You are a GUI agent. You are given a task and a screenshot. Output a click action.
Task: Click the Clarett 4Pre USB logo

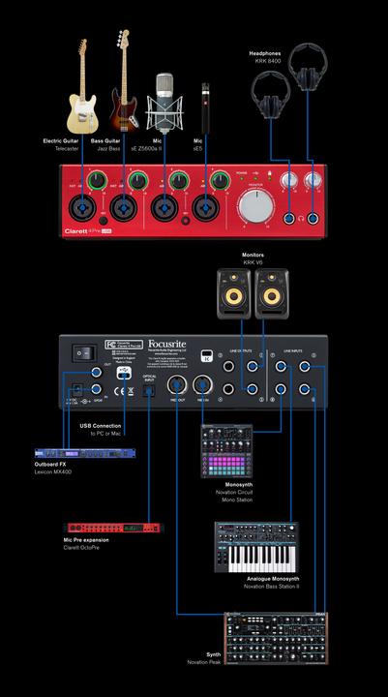(x=88, y=231)
